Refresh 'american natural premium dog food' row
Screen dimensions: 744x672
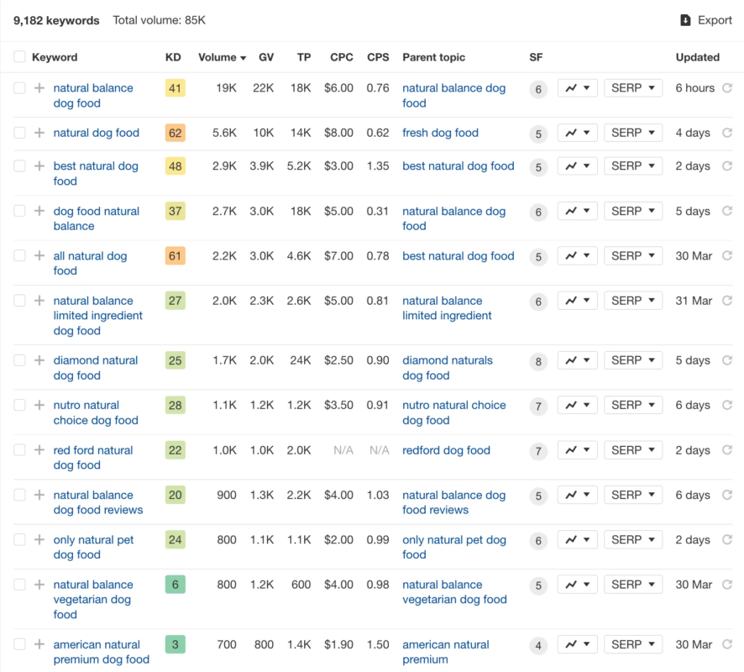727,644
